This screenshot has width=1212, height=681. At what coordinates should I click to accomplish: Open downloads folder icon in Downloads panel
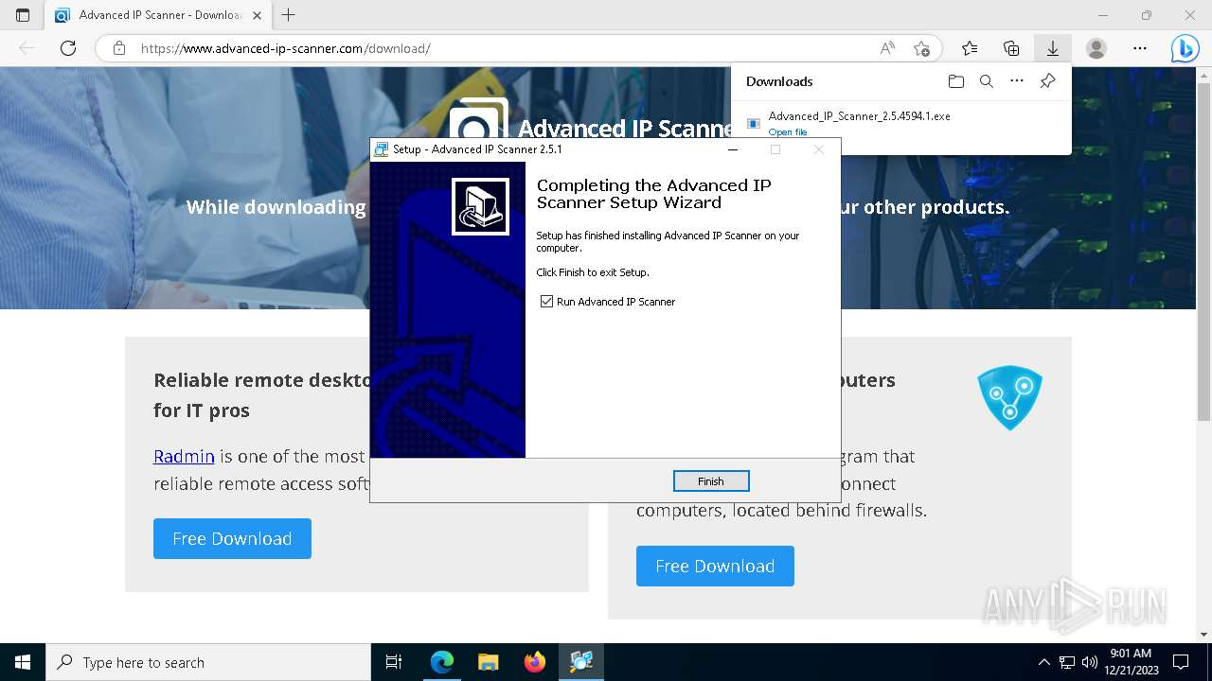[x=956, y=81]
